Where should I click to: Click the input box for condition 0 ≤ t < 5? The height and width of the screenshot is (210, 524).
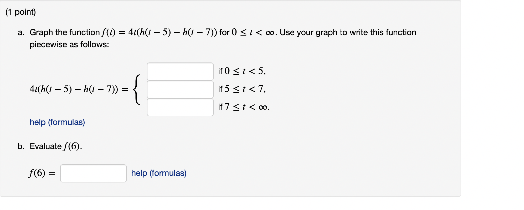180,71
